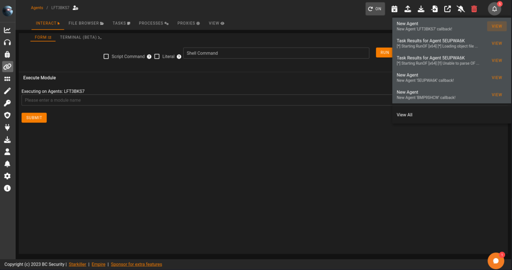The width and height of the screenshot is (512, 270).
Task: Click into the Shell Command input field
Action: tap(276, 53)
